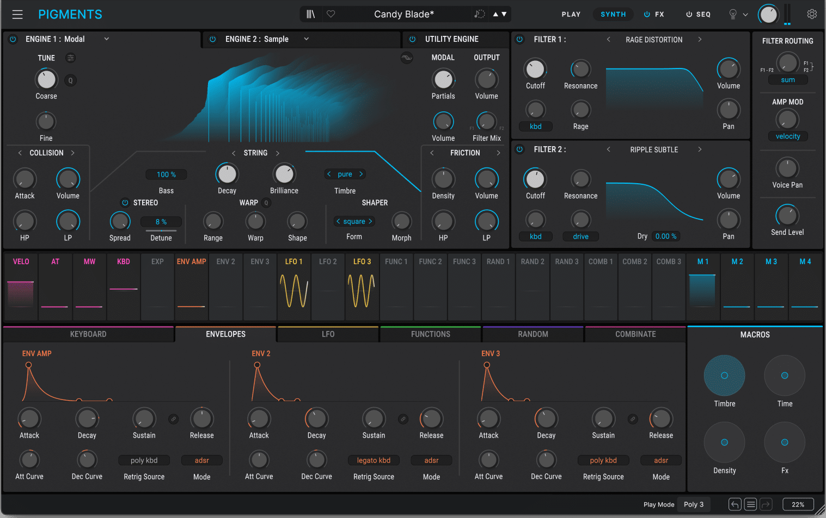Click the waveform view icon beside Modal
Screen dimensions: 826x518
tap(407, 58)
